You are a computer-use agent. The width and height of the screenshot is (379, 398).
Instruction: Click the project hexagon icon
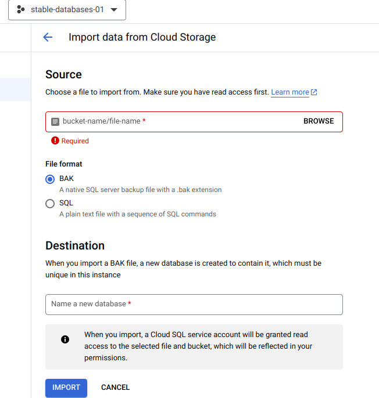20,10
